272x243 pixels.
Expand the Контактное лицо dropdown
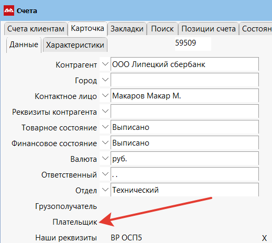click(105, 95)
